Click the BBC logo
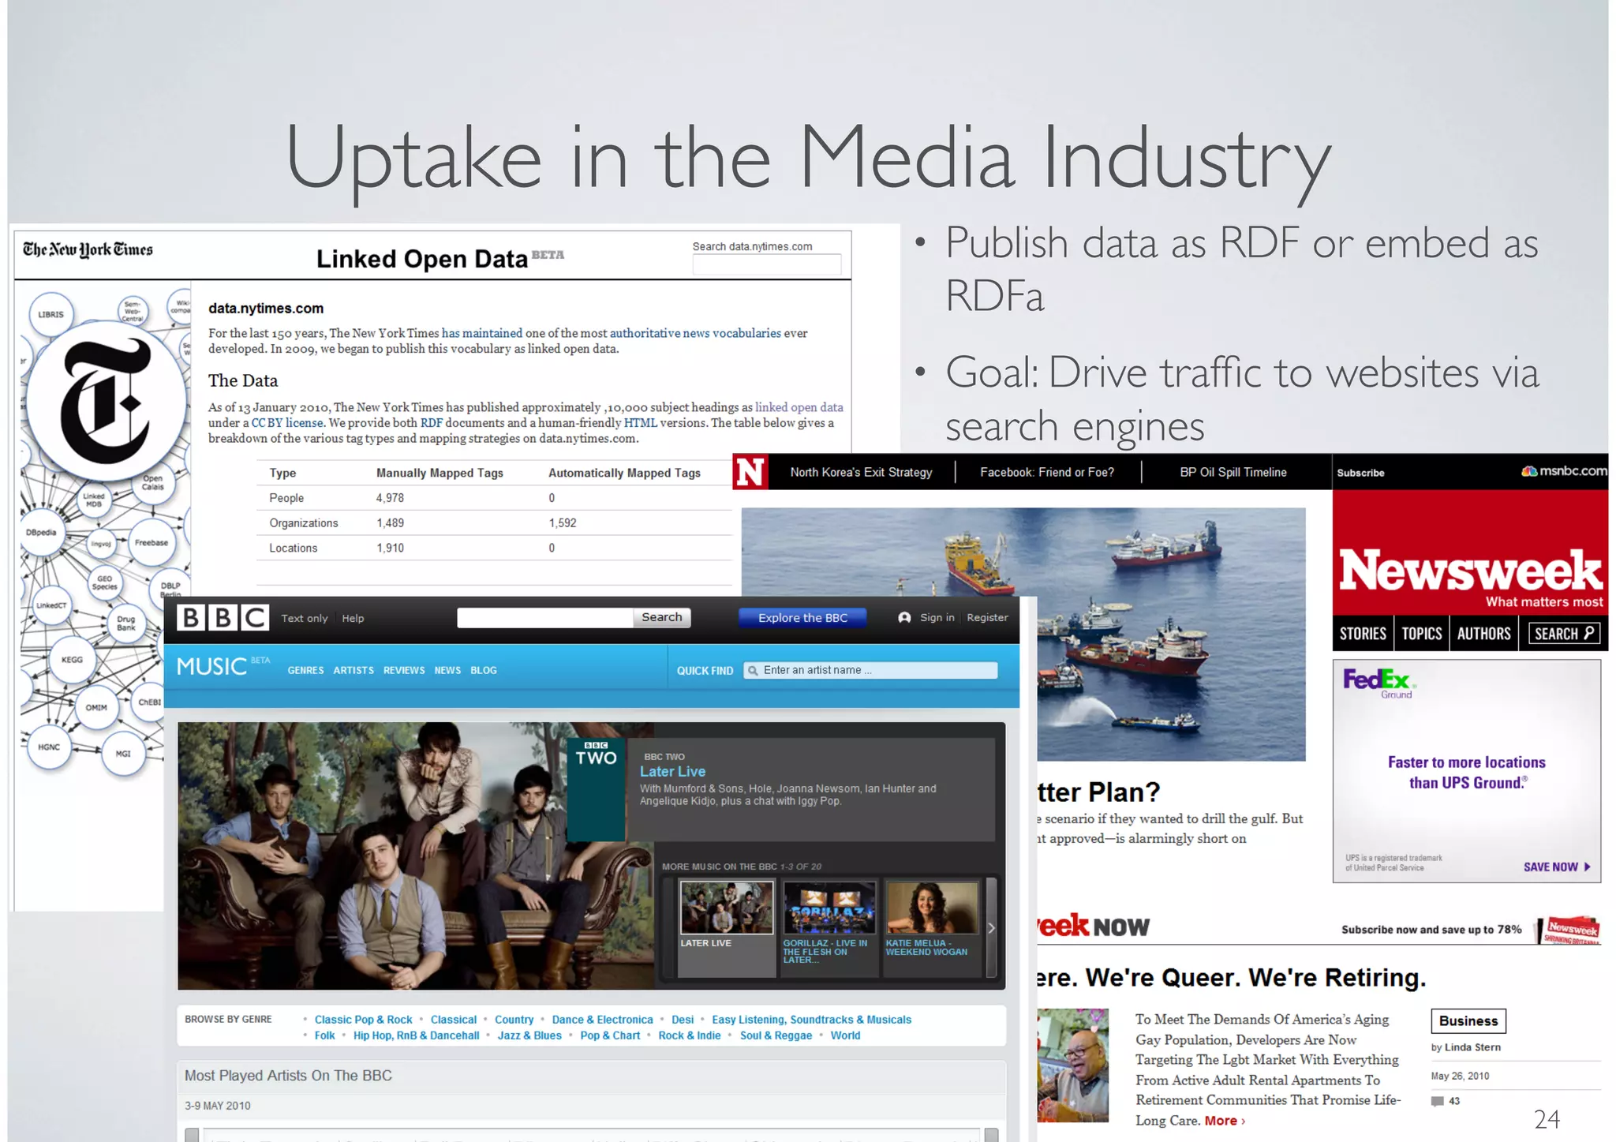1616x1142 pixels. click(x=223, y=617)
